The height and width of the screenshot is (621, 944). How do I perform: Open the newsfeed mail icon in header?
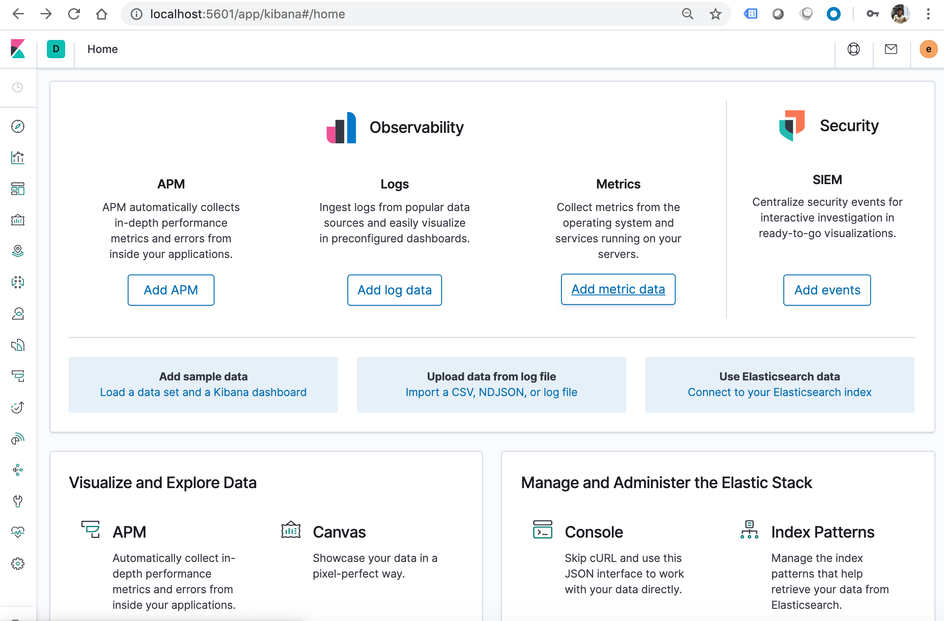click(891, 49)
